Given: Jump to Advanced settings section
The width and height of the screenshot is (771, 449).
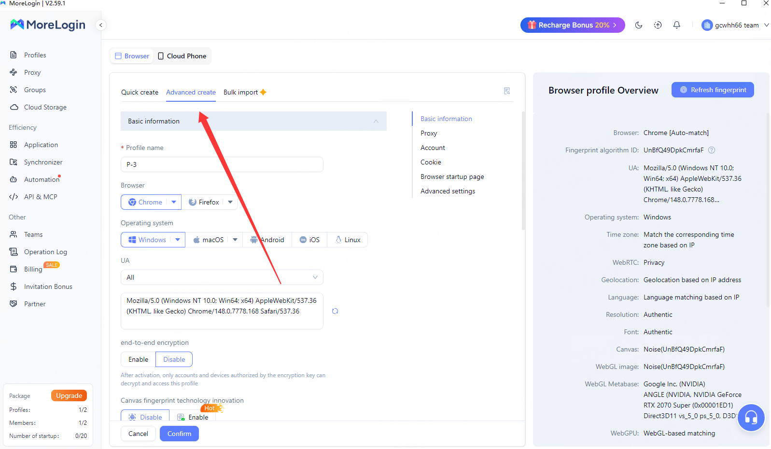Looking at the screenshot, I should pyautogui.click(x=448, y=191).
